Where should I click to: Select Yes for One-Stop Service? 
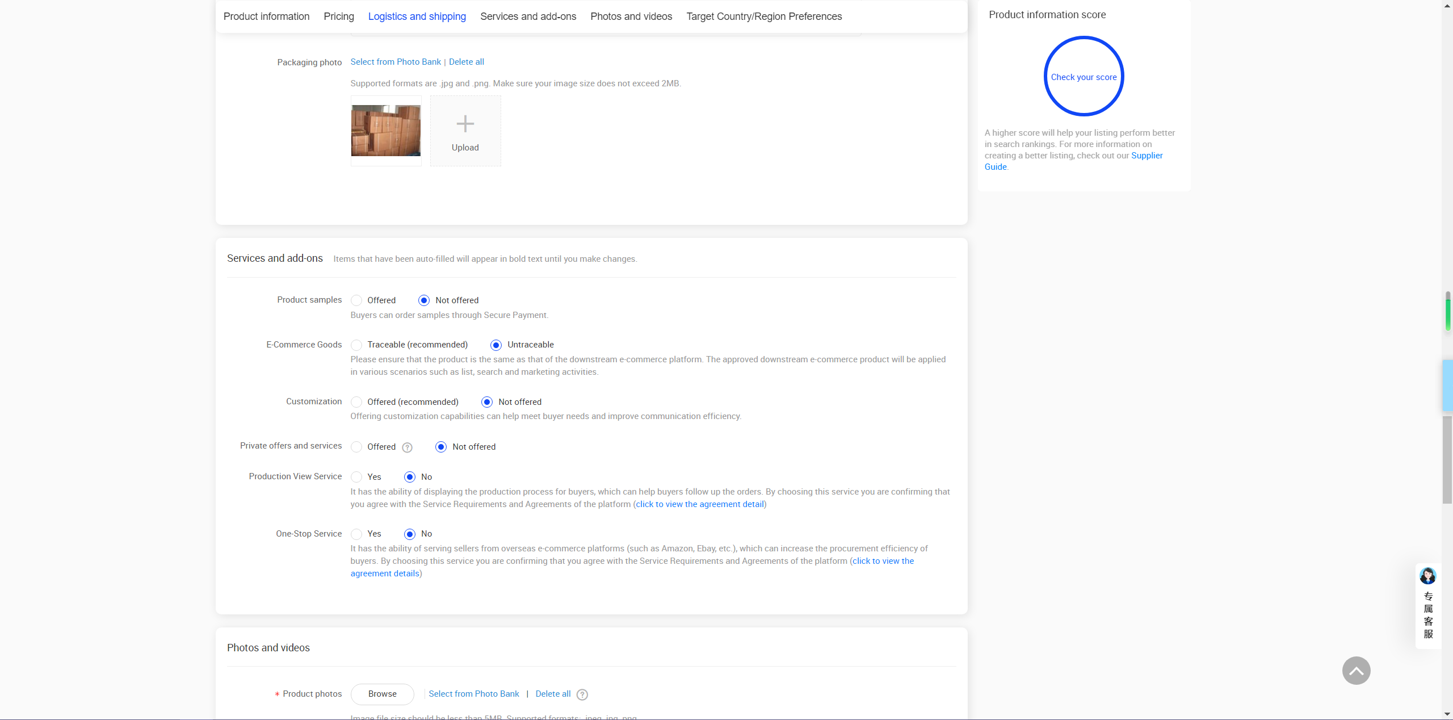point(356,534)
